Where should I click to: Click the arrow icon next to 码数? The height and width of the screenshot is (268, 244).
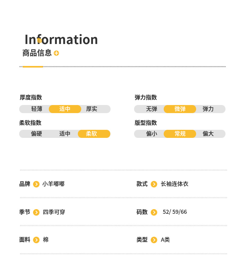click(154, 212)
